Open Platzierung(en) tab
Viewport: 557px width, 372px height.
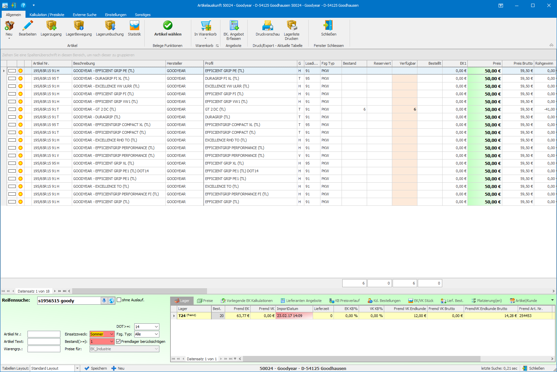(487, 301)
